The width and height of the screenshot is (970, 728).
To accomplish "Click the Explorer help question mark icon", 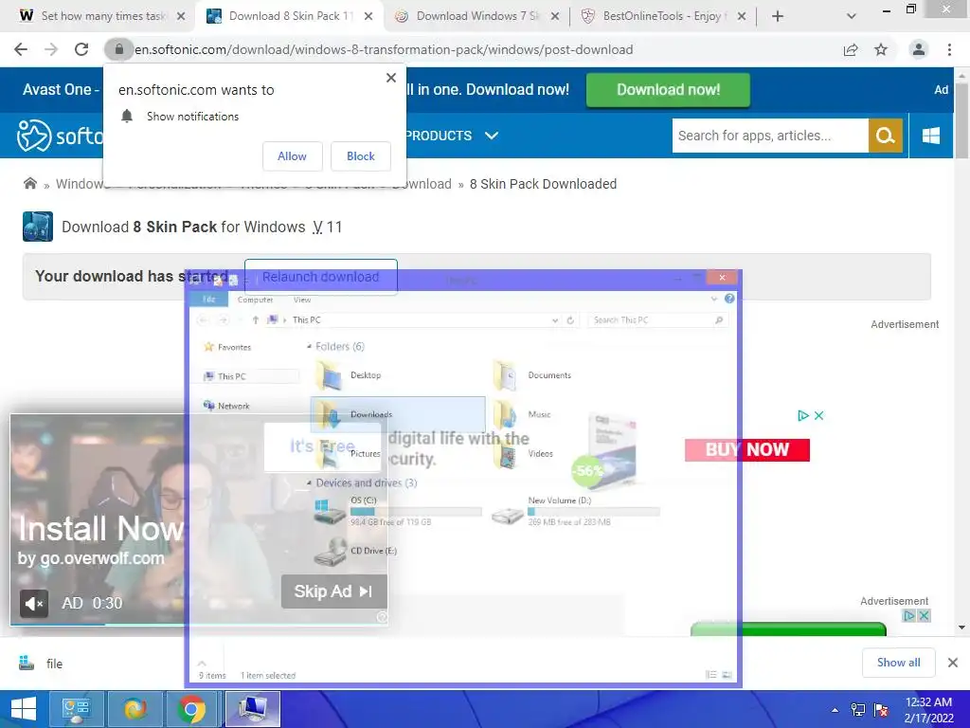I will pyautogui.click(x=730, y=299).
